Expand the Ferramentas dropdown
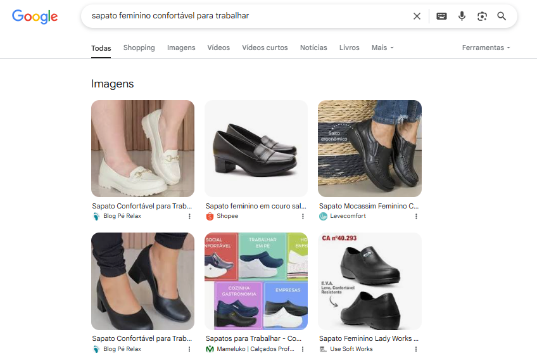 click(x=486, y=48)
